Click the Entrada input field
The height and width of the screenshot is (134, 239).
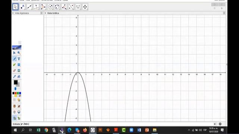pyautogui.click(x=117, y=124)
